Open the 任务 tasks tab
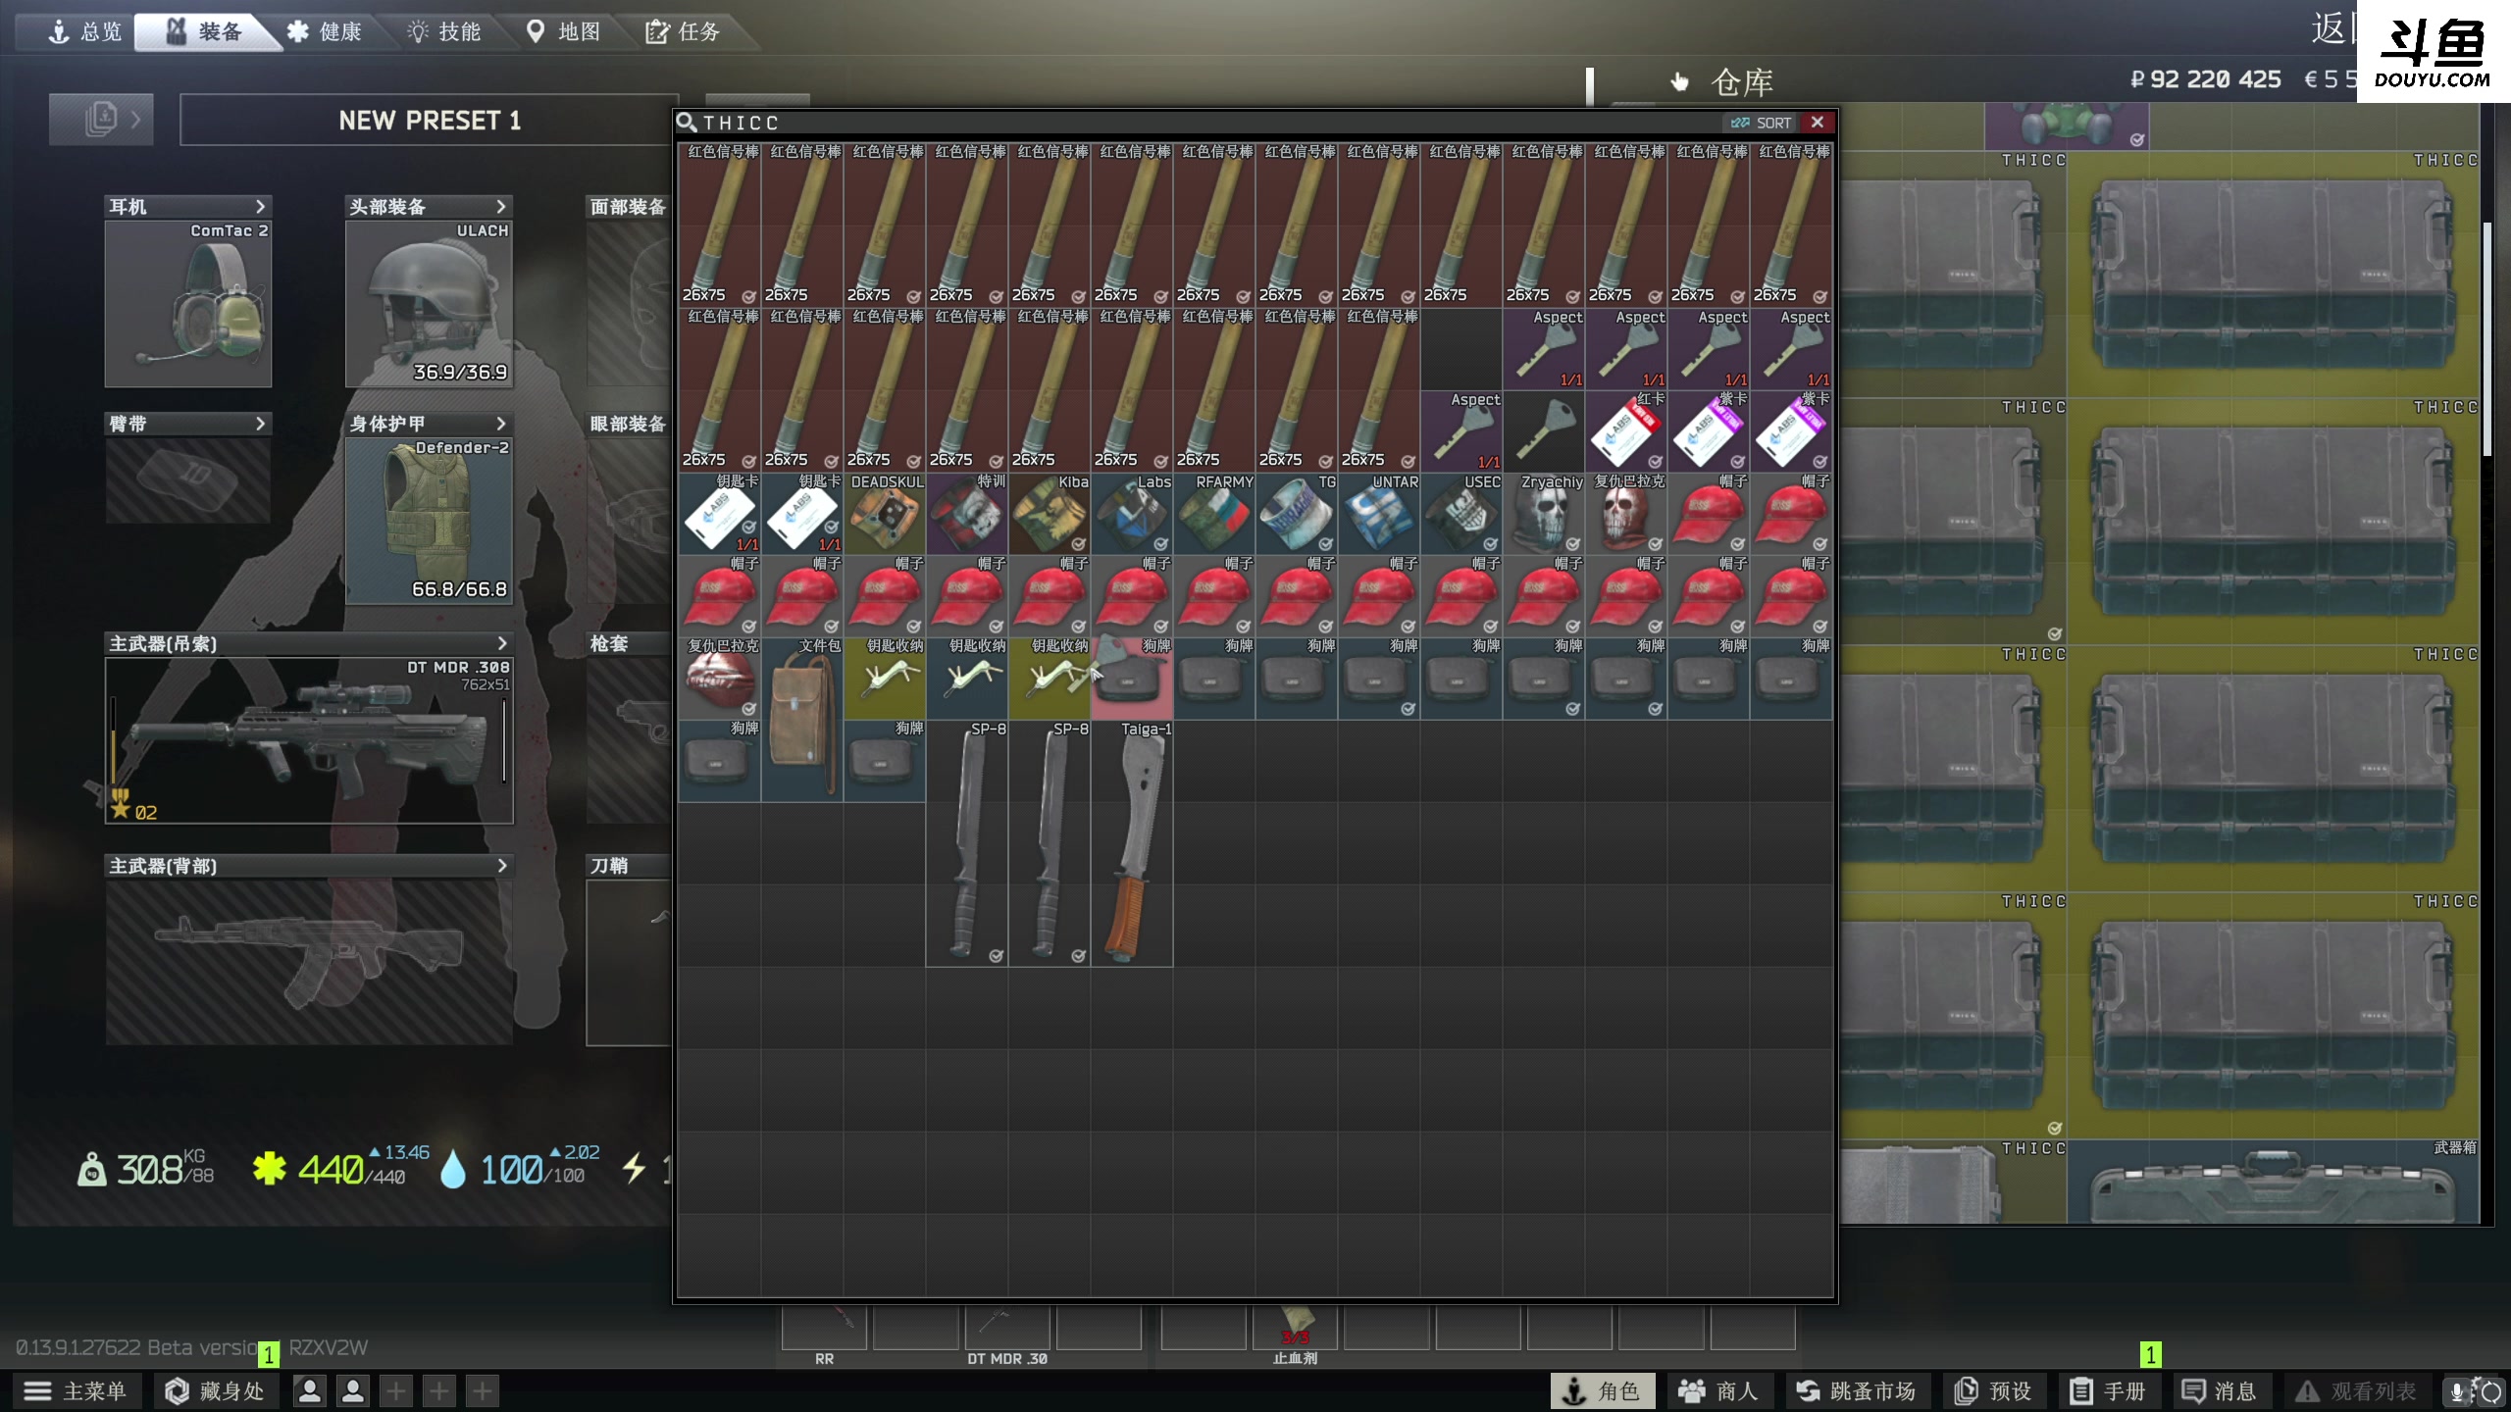2511x1412 pixels. point(684,31)
